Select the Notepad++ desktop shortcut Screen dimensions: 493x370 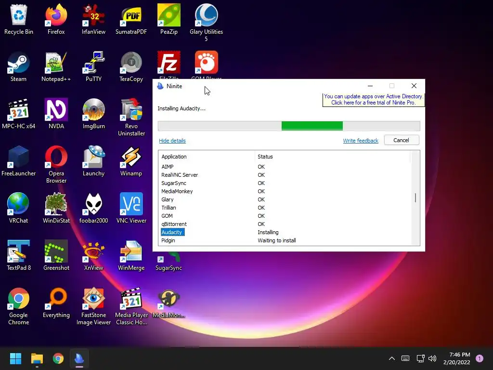pos(56,66)
